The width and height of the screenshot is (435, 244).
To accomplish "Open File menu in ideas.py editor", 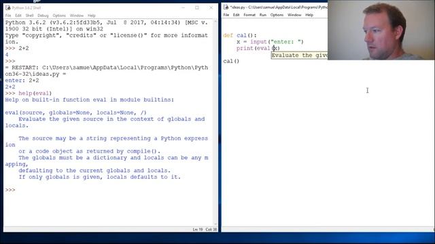I will pos(226,15).
